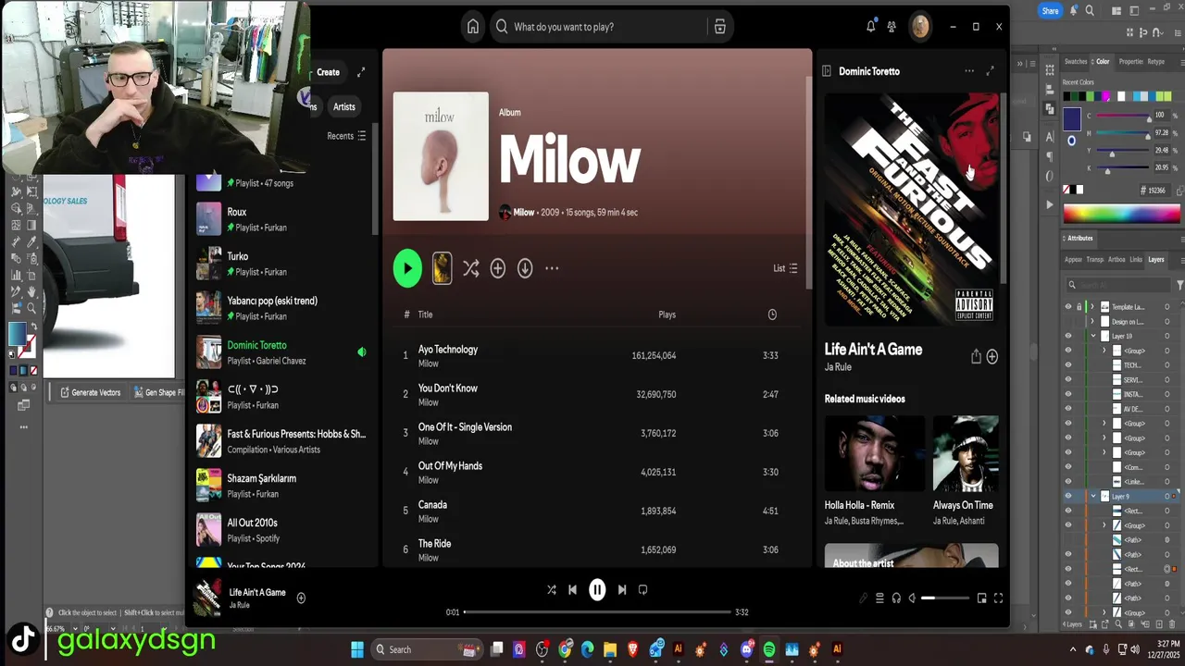Screen dimensions: 1185x666
Task: Expand the Template layer in Illustrator
Action: tap(1092, 306)
